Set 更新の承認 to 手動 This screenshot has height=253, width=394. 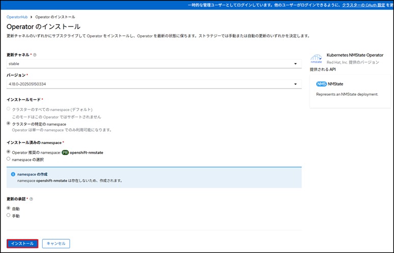pos(8,215)
